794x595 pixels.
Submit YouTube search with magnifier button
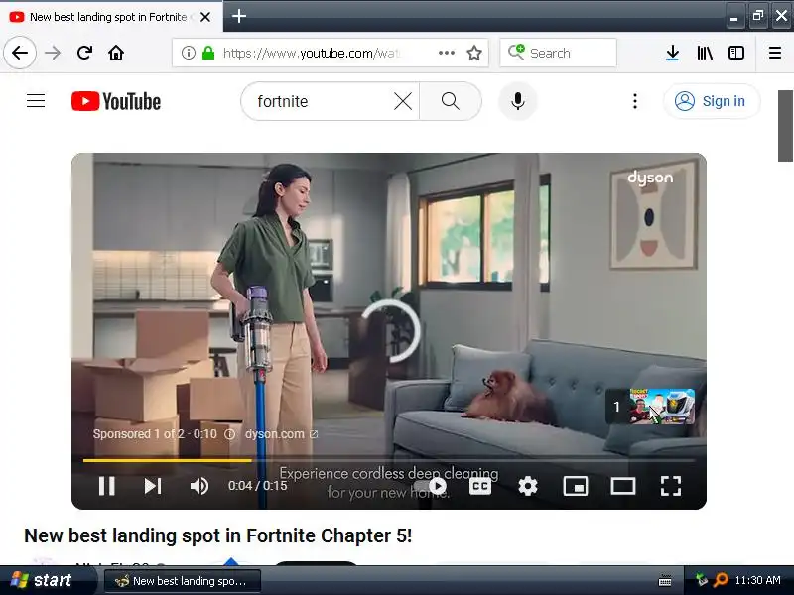click(451, 101)
